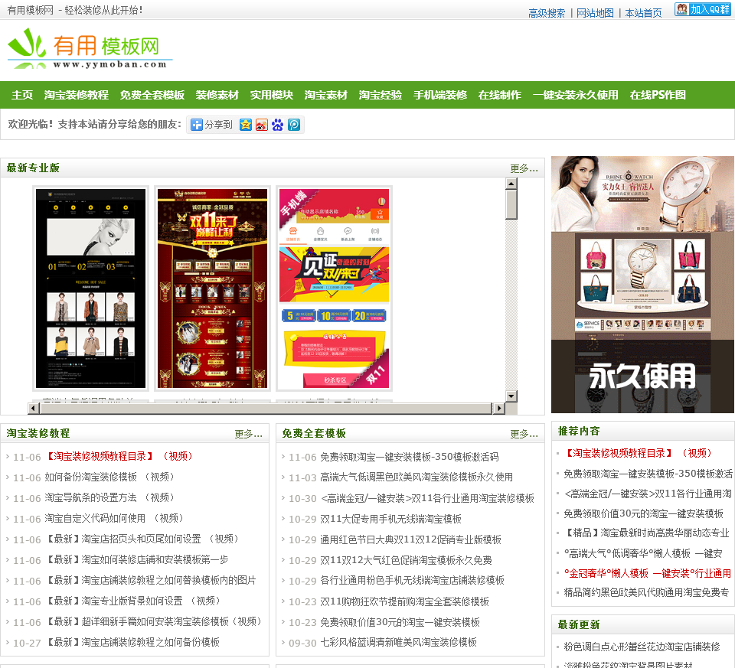Open 高端大气低调黑色欧美风 template link

click(416, 477)
